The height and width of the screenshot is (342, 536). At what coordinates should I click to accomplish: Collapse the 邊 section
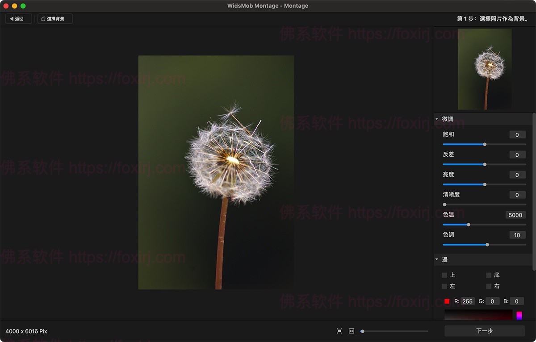pos(437,259)
